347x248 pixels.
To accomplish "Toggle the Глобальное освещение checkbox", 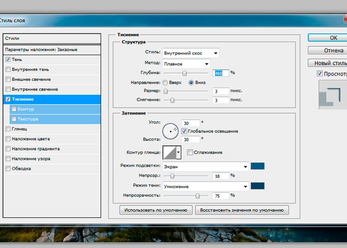I will pyautogui.click(x=184, y=131).
